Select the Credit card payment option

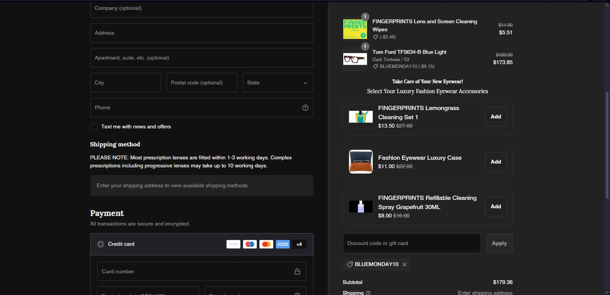100,244
